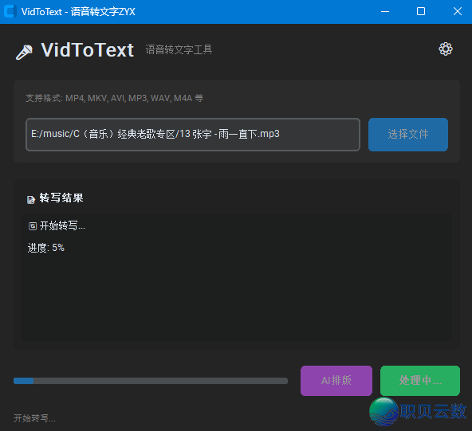Click the 语音转文字工具 subtitle
This screenshot has height=431, width=472.
click(179, 49)
